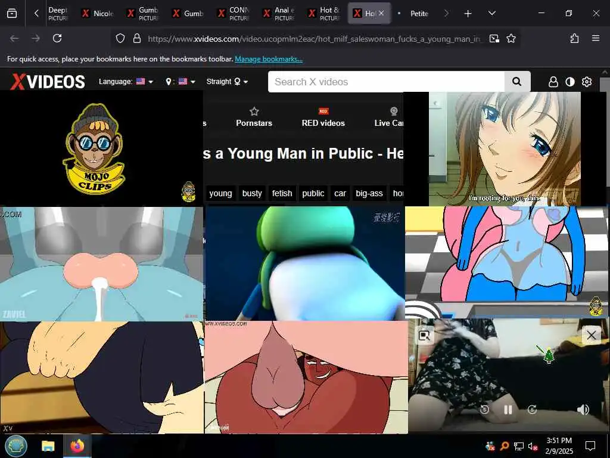Image resolution: width=610 pixels, height=458 pixels.
Task: Close the active Hot tab
Action: tap(381, 13)
